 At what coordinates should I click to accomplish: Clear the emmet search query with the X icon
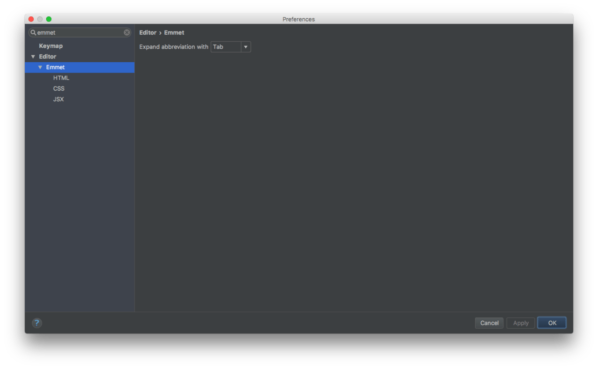pos(126,32)
